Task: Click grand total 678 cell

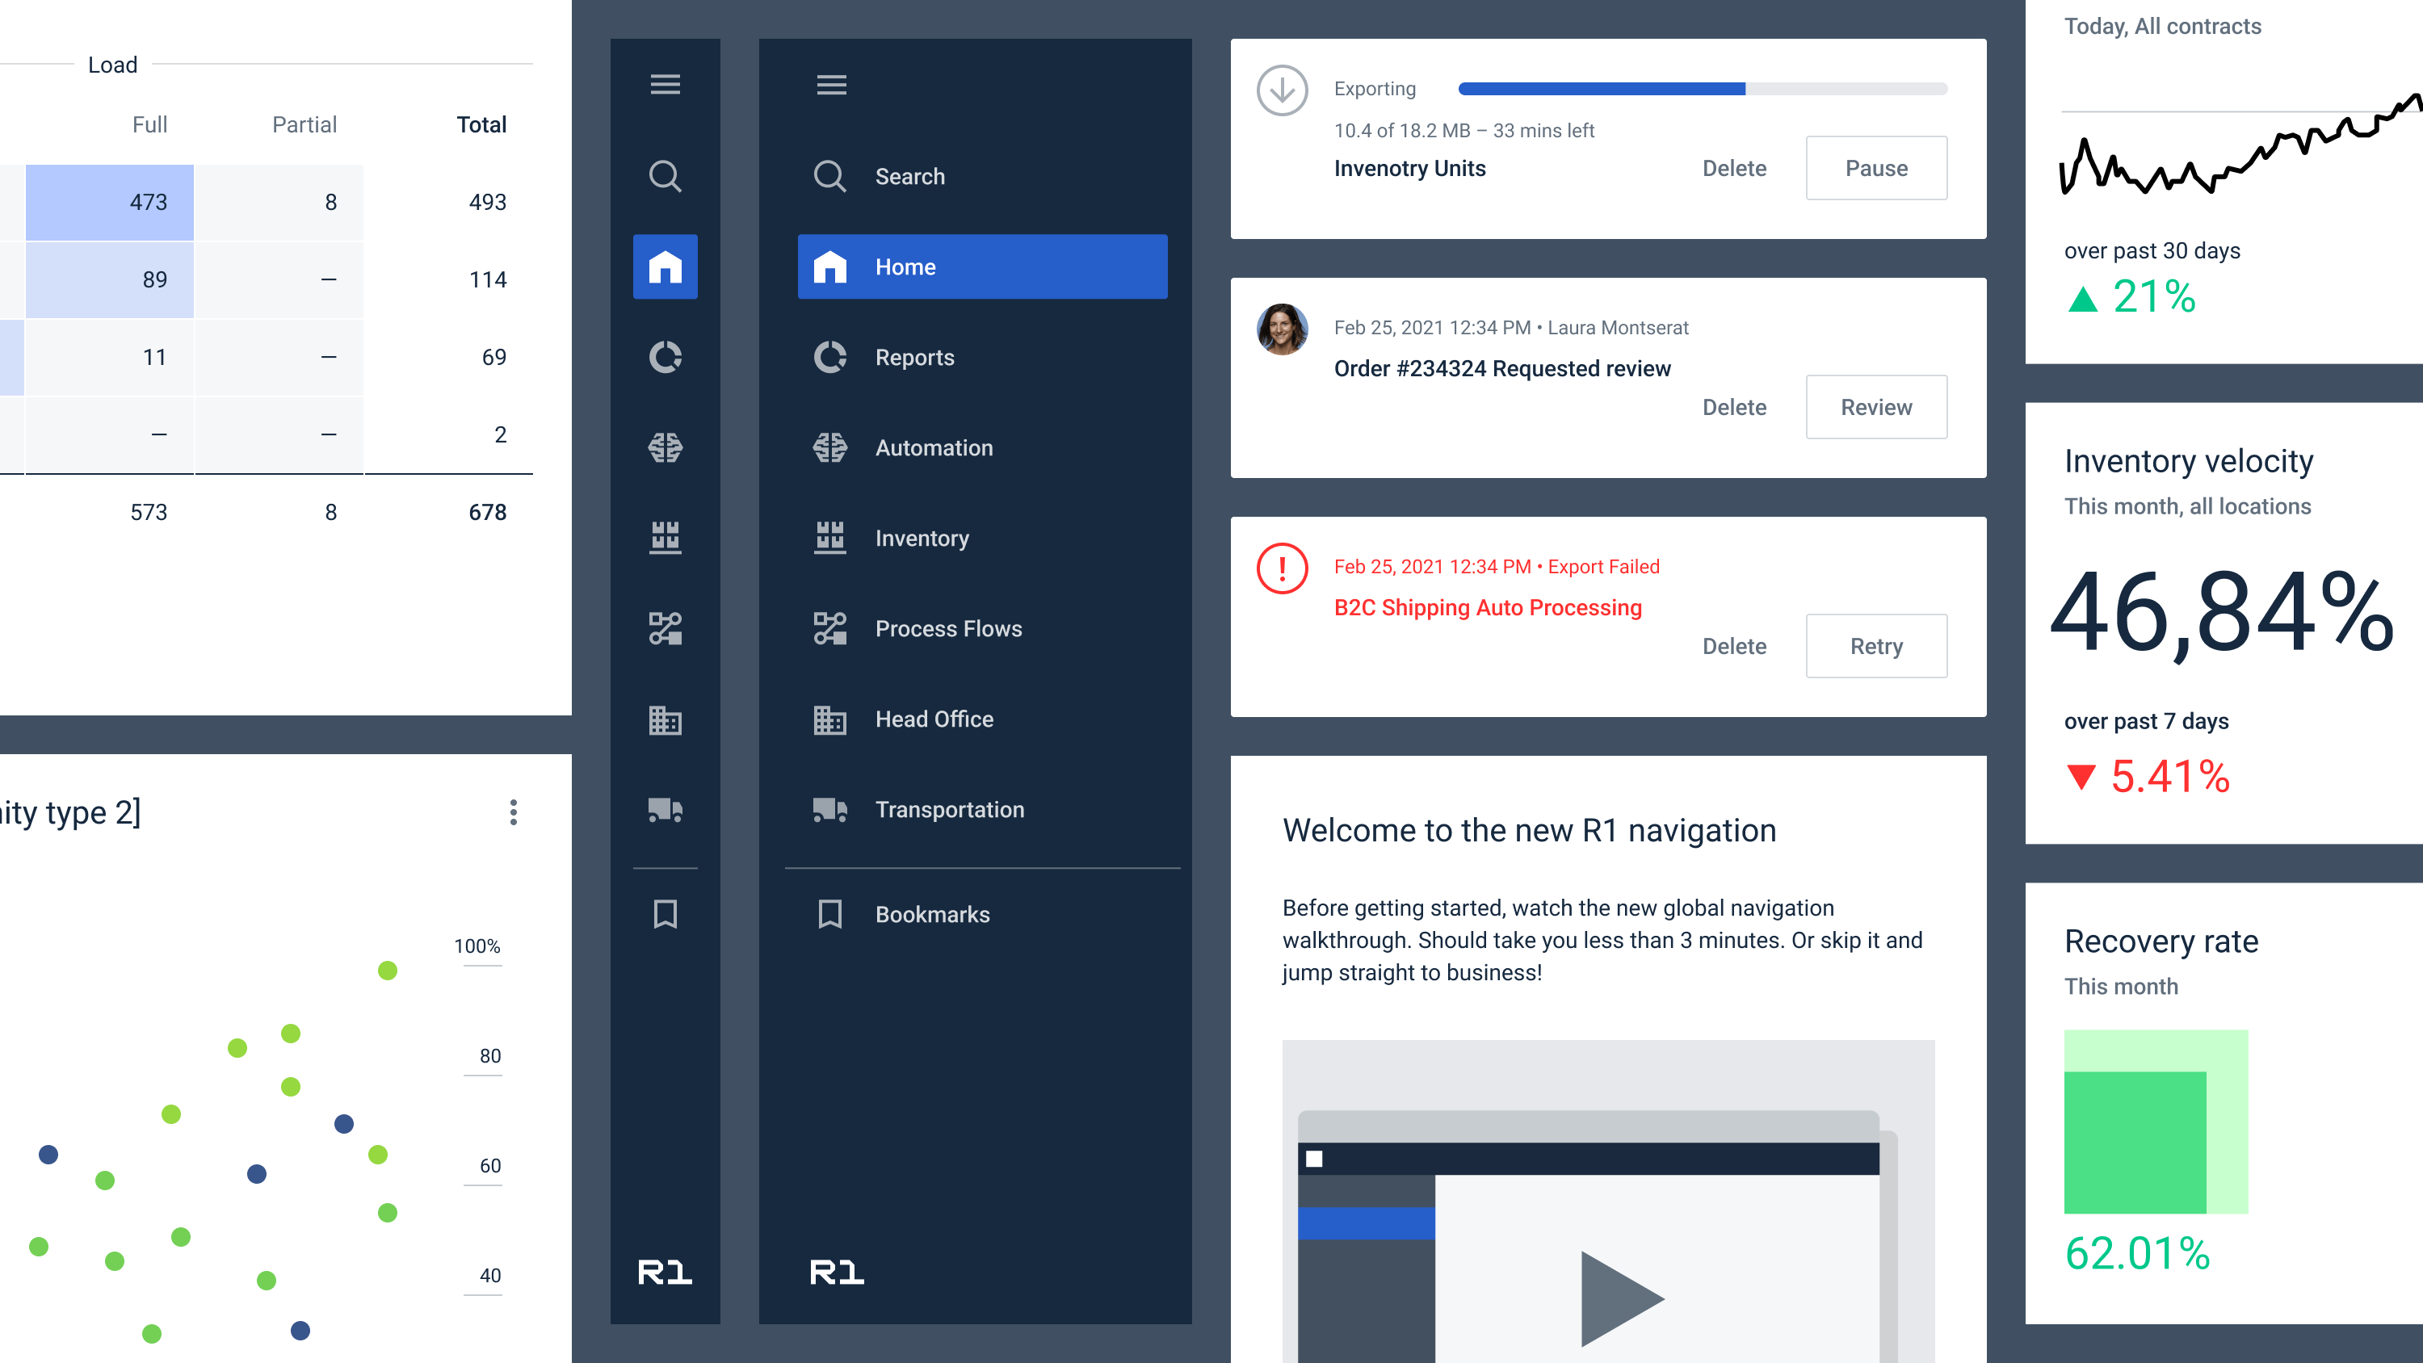Action: pyautogui.click(x=487, y=513)
